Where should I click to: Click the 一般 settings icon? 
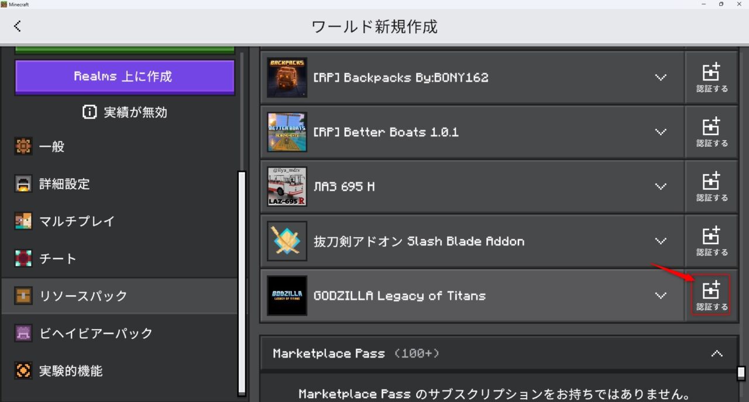[23, 147]
